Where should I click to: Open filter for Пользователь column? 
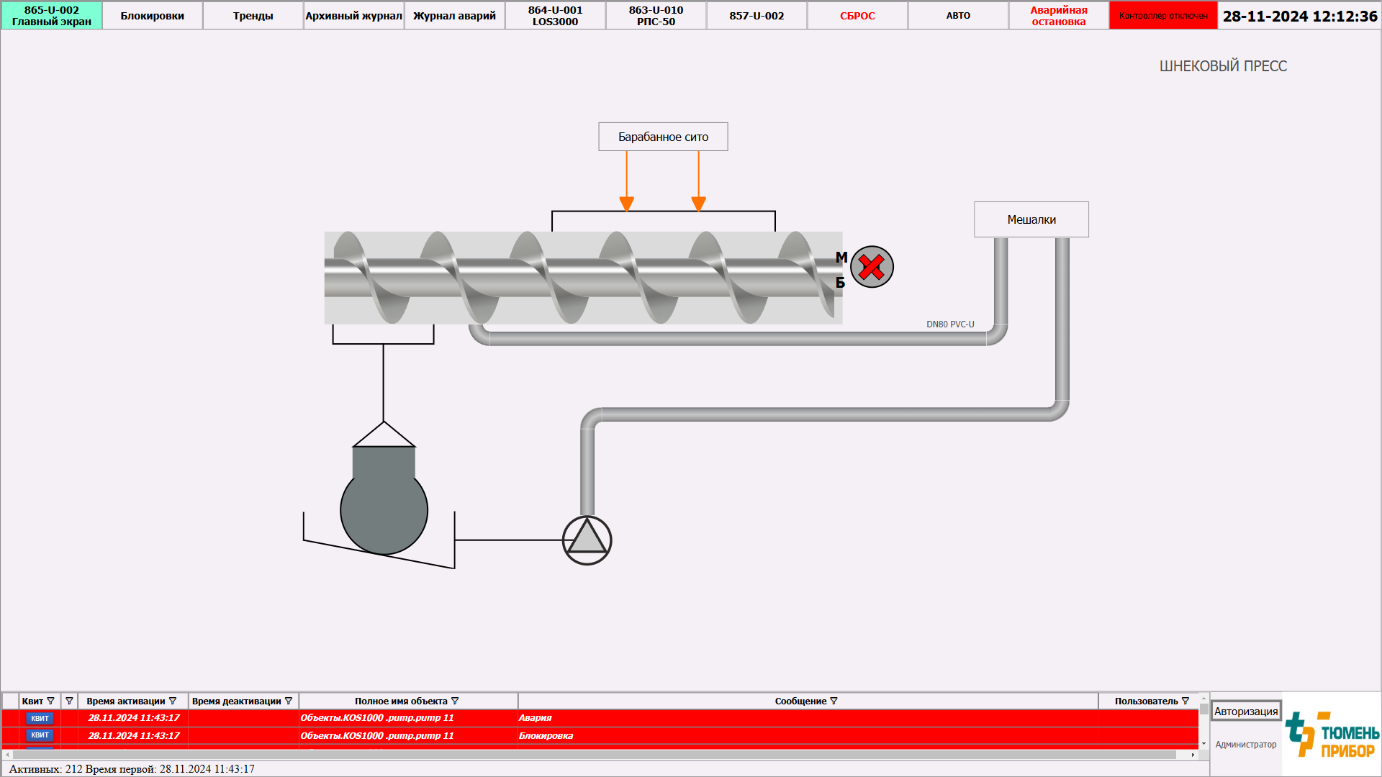point(1185,701)
